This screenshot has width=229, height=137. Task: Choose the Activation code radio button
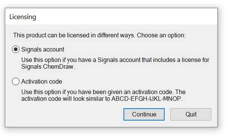pyautogui.click(x=15, y=82)
